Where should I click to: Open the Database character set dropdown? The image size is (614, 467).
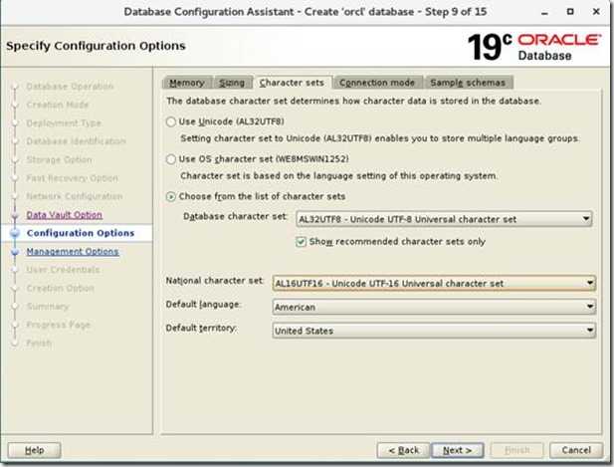click(444, 219)
